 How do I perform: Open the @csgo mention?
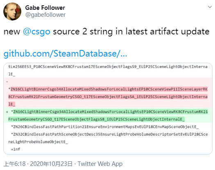[x=36, y=32]
